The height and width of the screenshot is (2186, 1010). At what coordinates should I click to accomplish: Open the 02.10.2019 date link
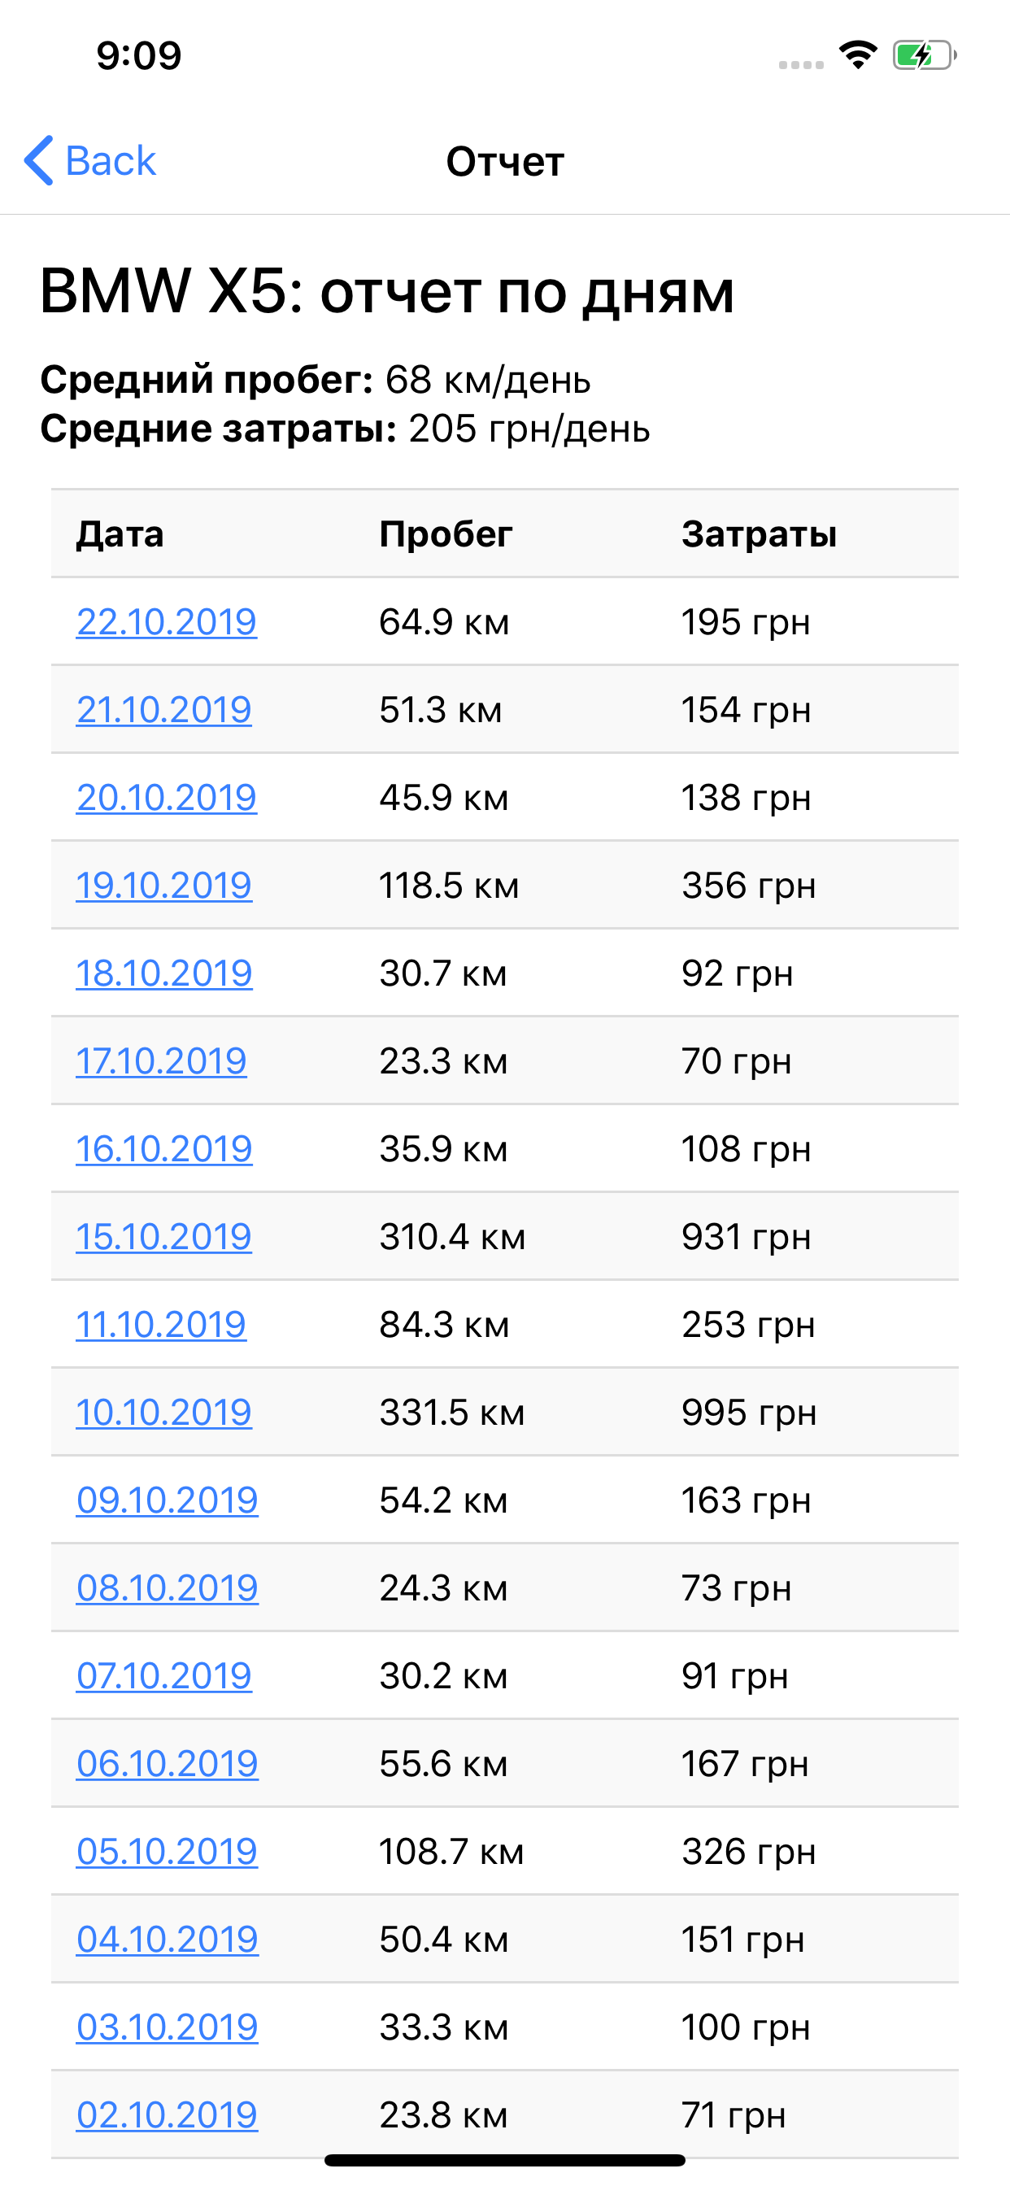click(167, 2114)
